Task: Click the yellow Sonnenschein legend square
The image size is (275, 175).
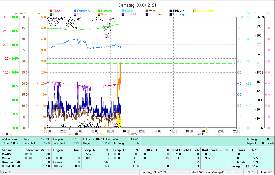Action: [195, 11]
